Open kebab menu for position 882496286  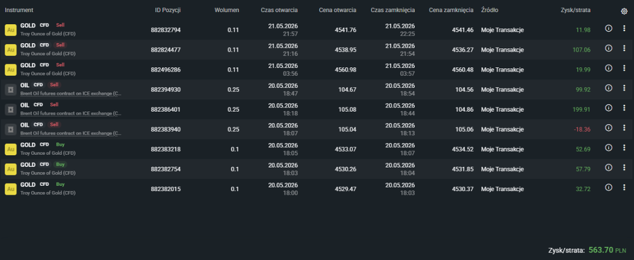pos(624,68)
